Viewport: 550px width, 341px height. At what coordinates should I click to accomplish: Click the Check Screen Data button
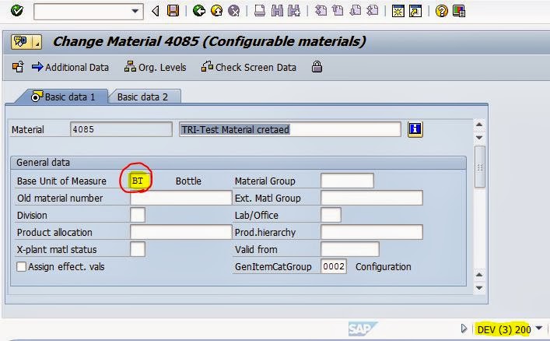pos(249,68)
